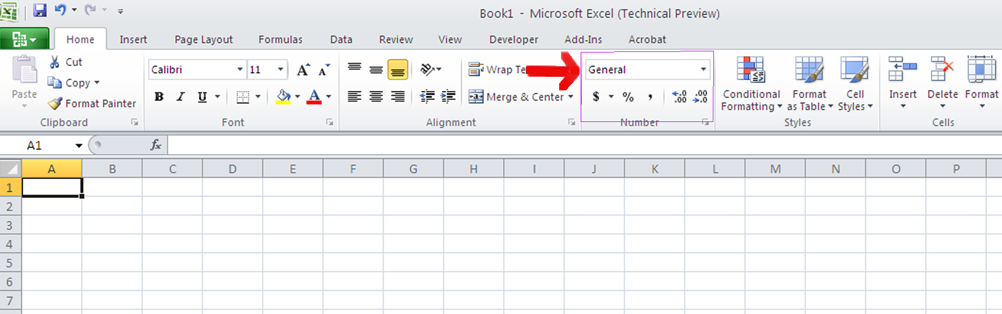Click the Format Painter brush icon
1002x314 pixels.
55,103
